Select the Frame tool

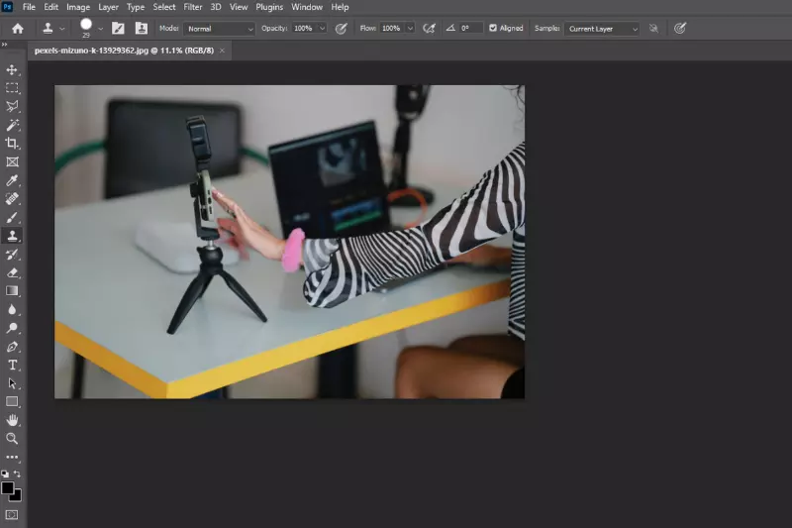12,161
